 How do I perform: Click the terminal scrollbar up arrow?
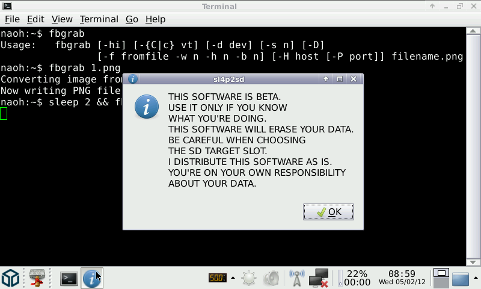point(474,31)
